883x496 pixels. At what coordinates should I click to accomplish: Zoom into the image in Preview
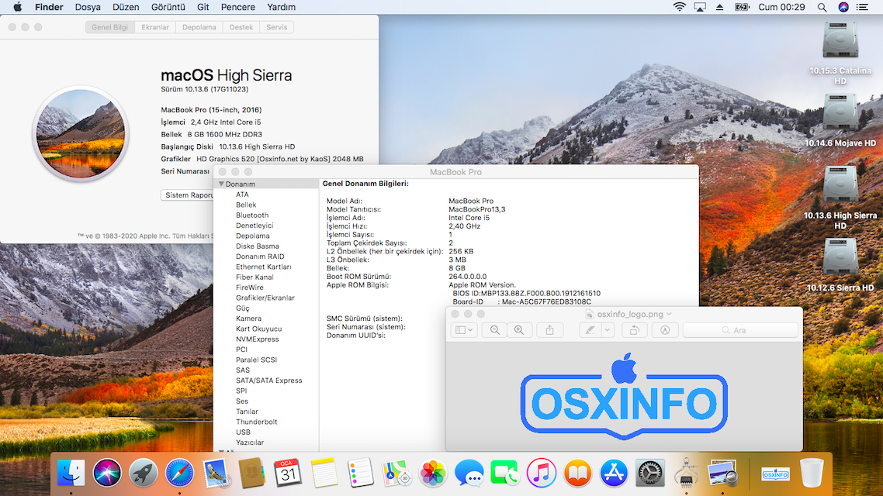tap(518, 329)
